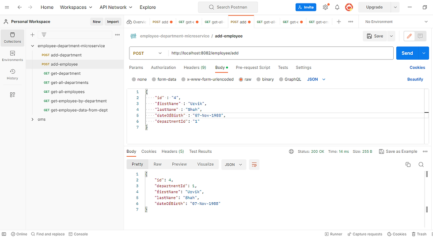
Task: Toggle word wrap icon in response
Action: coord(254,165)
